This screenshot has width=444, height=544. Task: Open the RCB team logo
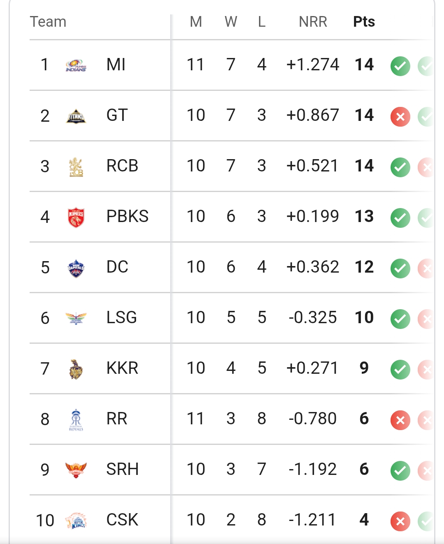pyautogui.click(x=76, y=167)
